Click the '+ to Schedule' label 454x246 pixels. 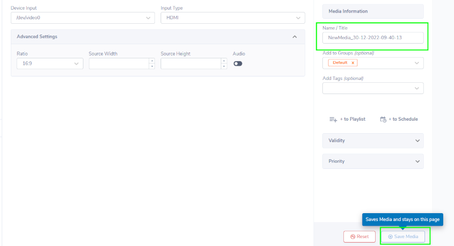click(403, 119)
